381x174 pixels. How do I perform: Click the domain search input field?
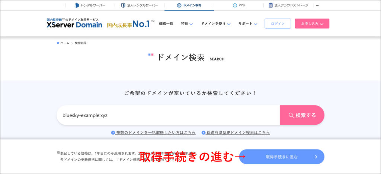pyautogui.click(x=168, y=115)
